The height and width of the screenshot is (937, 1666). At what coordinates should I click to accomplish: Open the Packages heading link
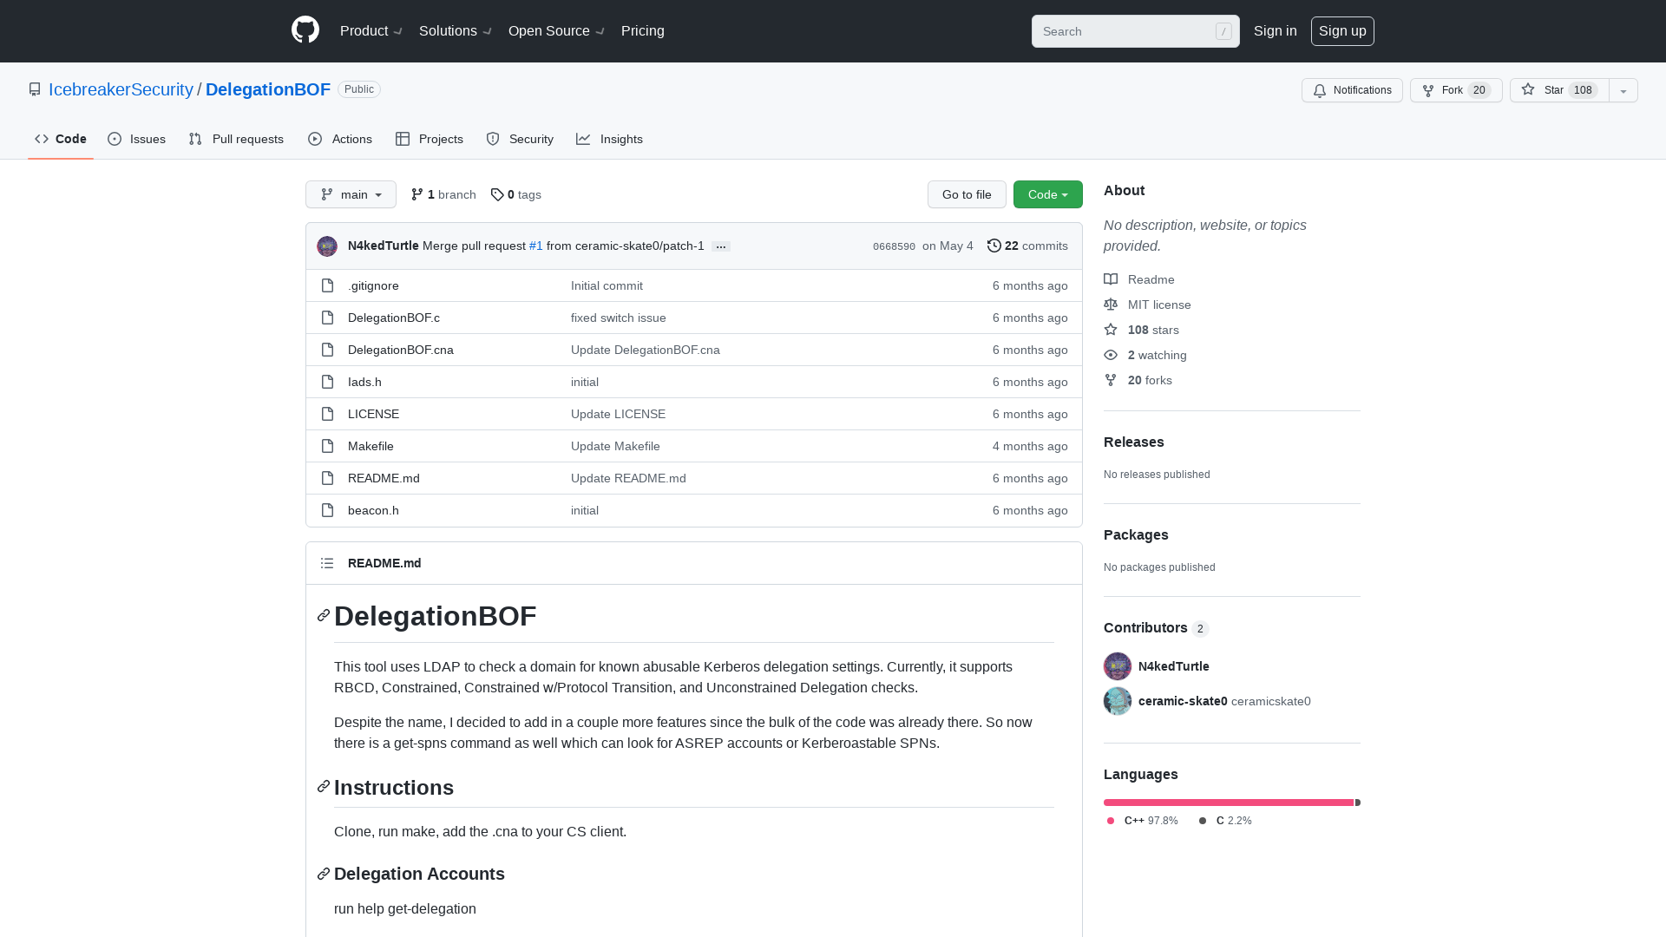(1136, 534)
